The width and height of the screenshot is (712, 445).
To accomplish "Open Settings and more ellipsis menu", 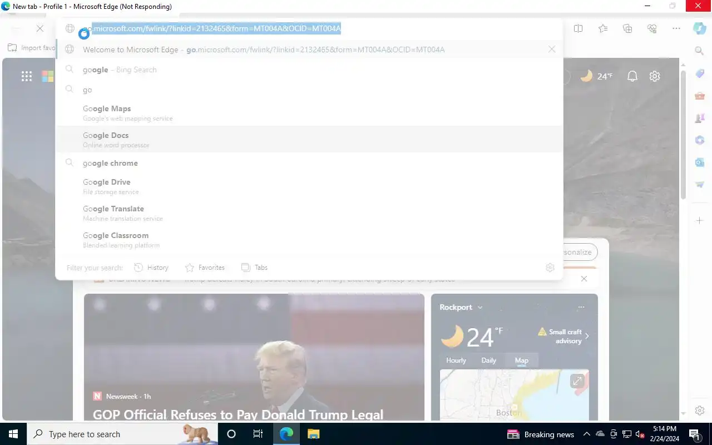I will coord(676,28).
